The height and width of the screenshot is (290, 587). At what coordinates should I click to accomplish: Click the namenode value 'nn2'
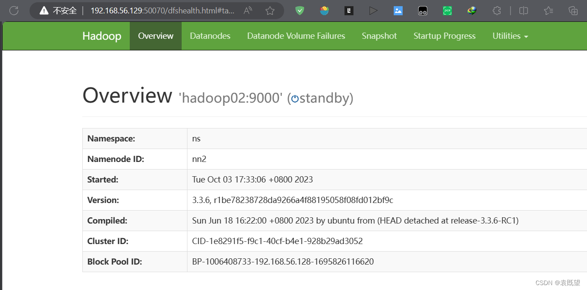(199, 159)
